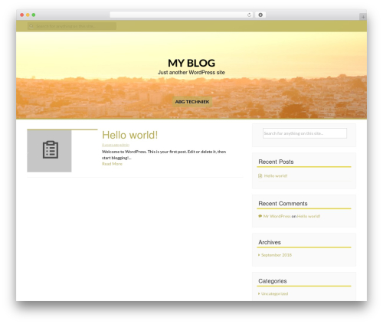The width and height of the screenshot is (383, 324).
Task: Focus the browser address bar
Action: click(182, 15)
